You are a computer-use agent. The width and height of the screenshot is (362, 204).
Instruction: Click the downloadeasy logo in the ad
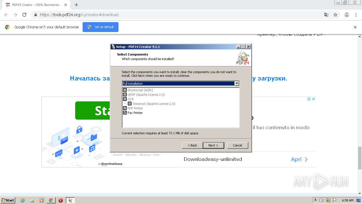(x=110, y=164)
